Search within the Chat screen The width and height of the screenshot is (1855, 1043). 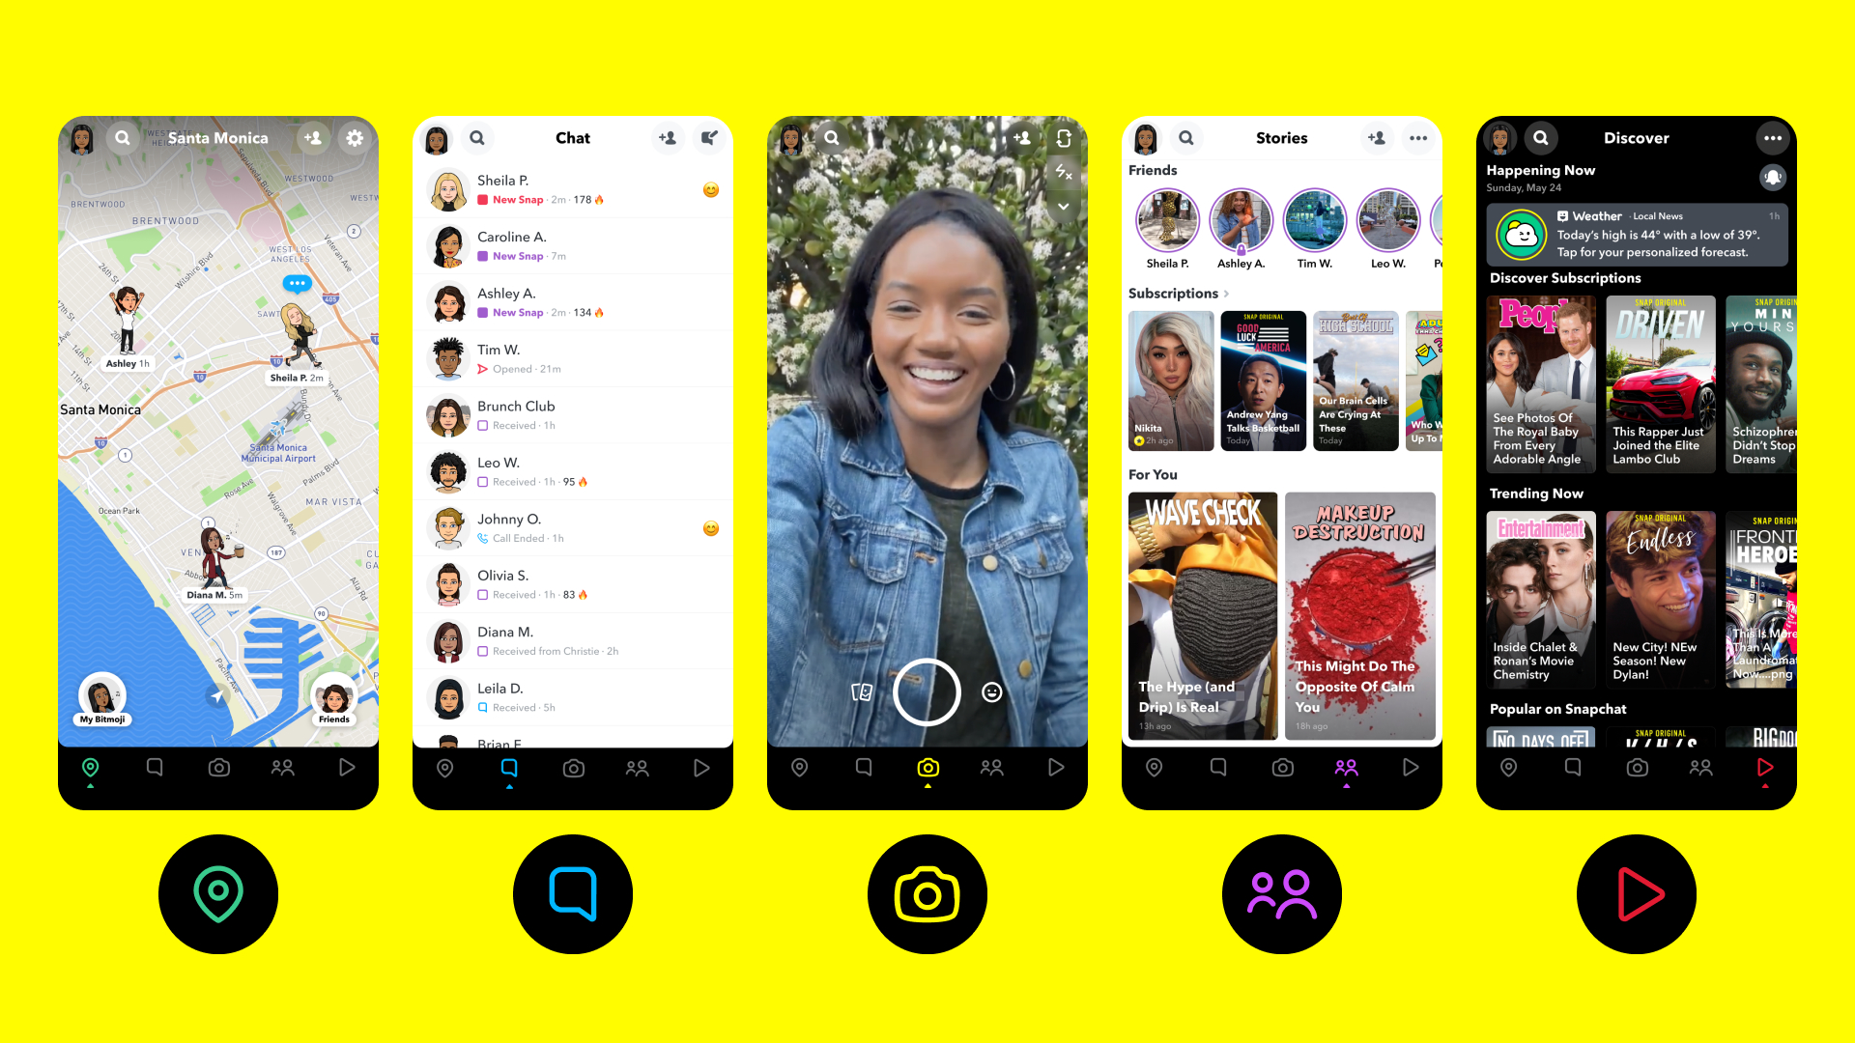(479, 137)
